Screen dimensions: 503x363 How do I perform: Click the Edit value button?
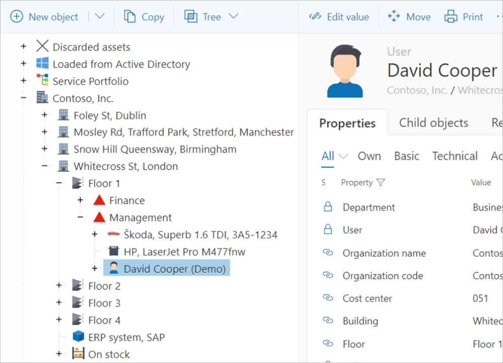339,17
